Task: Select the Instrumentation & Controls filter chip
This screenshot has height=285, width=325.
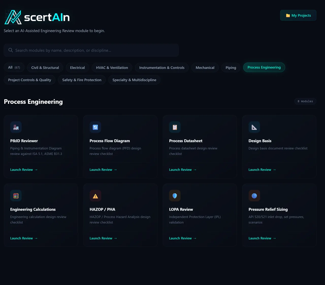Action: pos(162,68)
